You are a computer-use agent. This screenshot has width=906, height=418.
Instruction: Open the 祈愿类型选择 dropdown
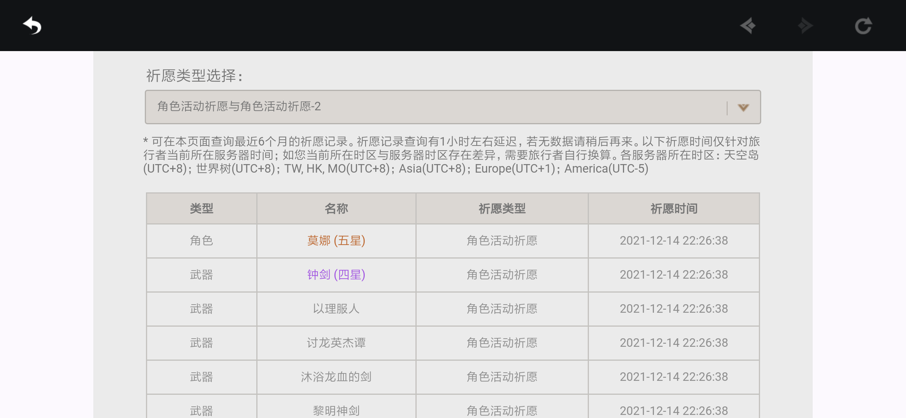pos(453,107)
